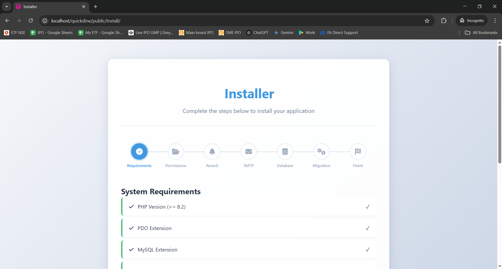Click the right-side checkmark on PHP Version row
This screenshot has height=269, width=502.
click(368, 207)
